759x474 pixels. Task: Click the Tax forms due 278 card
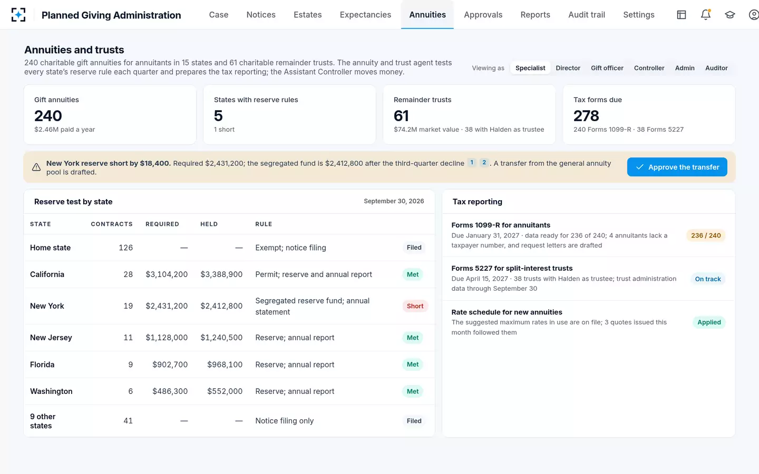[x=649, y=114]
